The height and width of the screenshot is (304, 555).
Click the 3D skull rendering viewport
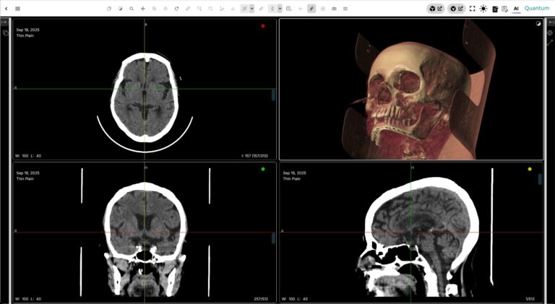coord(410,89)
